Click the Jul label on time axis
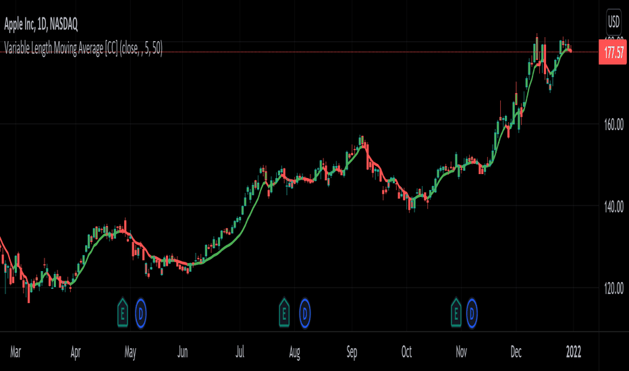This screenshot has width=629, height=371. pos(240,352)
